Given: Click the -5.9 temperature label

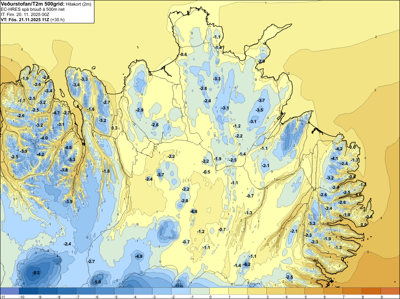Looking at the screenshot, I should pos(97,282).
